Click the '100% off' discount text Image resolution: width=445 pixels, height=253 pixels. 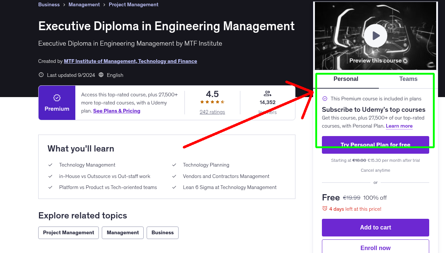(375, 198)
